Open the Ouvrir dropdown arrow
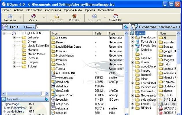The image size is (182, 115). (x=44, y=18)
